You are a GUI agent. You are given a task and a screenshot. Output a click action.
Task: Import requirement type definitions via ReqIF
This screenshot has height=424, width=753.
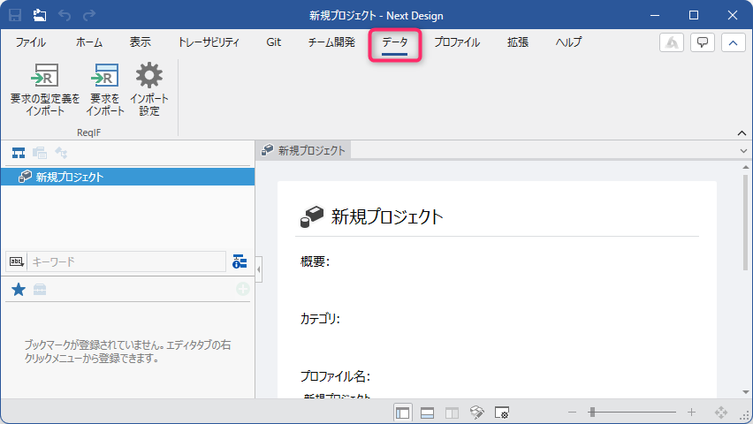click(x=45, y=89)
